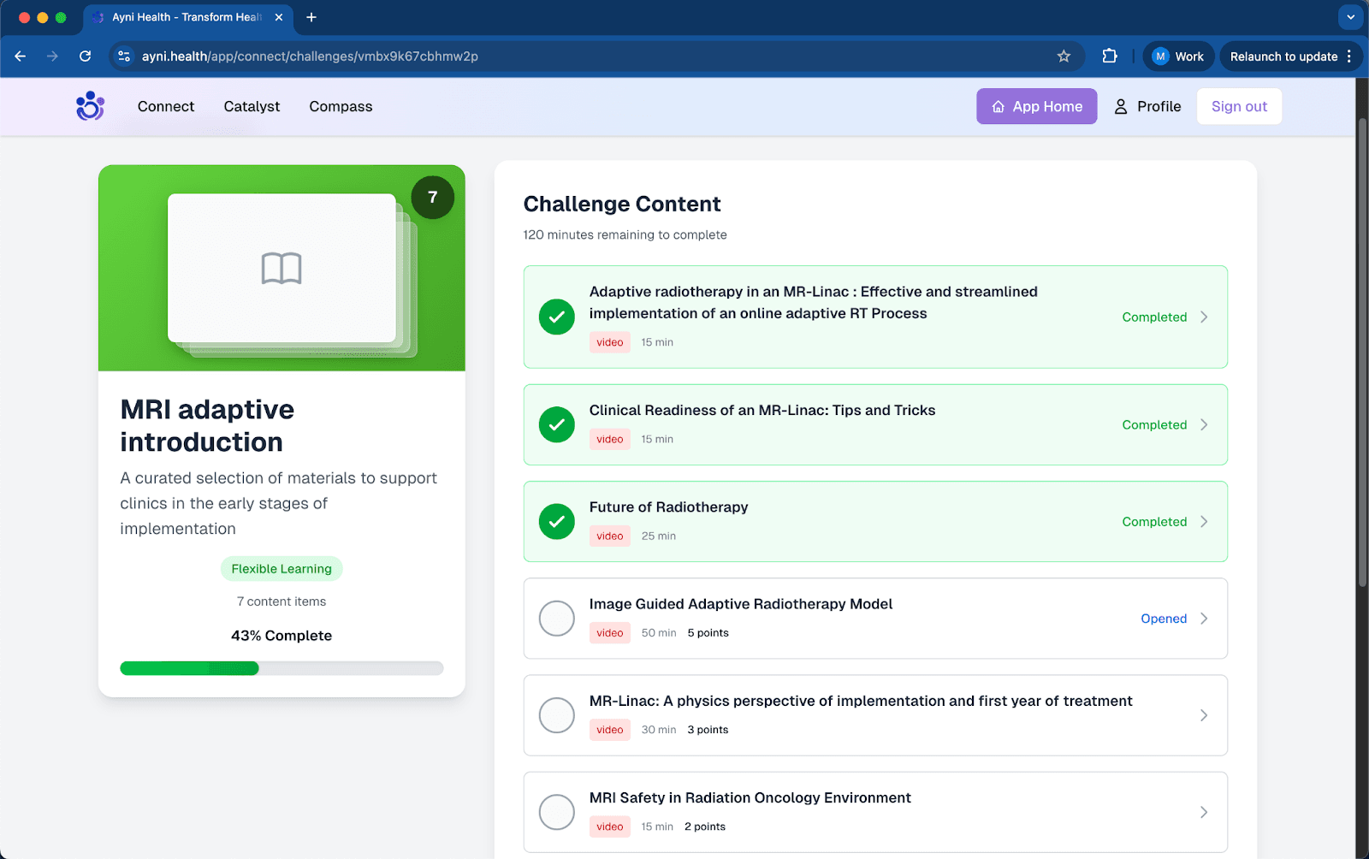Click the Ayni Health logo
The width and height of the screenshot is (1369, 859).
pyautogui.click(x=90, y=106)
